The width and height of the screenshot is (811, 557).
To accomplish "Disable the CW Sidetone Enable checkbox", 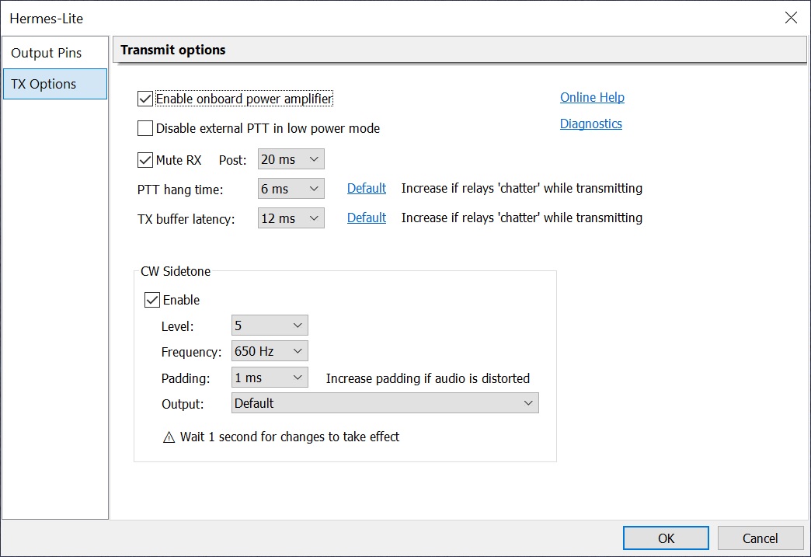I will click(152, 300).
